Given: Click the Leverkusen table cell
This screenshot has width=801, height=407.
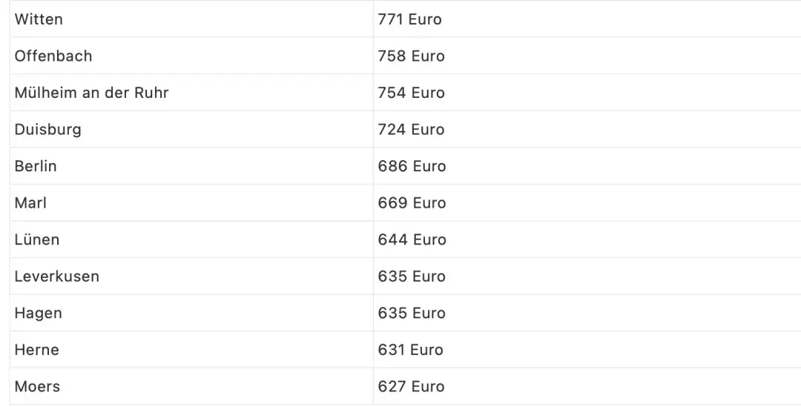Looking at the screenshot, I should (x=57, y=276).
